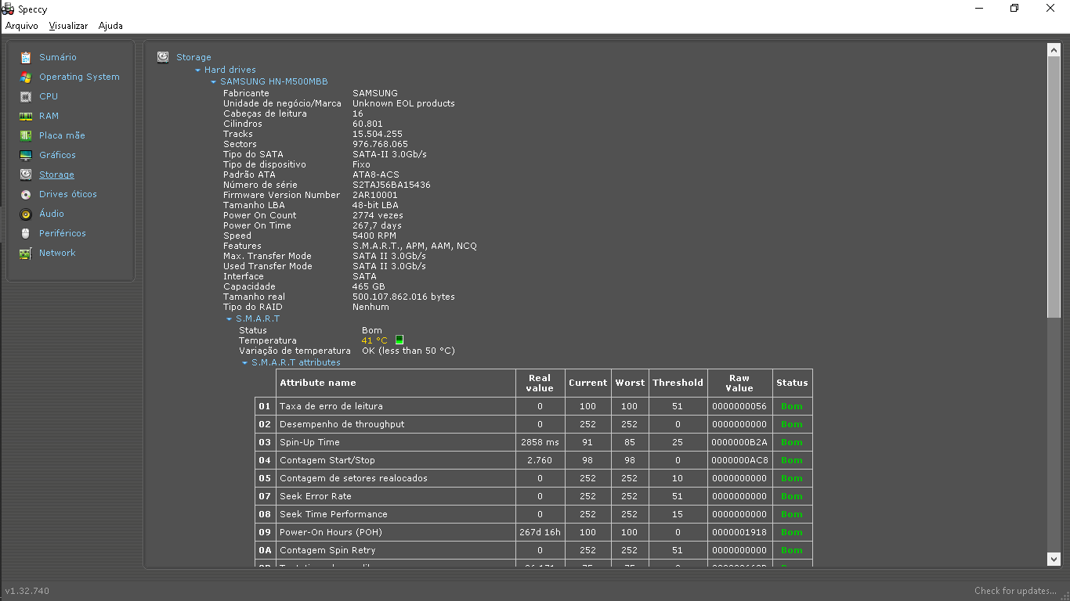Collapse the S.M.A.R.T section
This screenshot has width=1070, height=601.
(x=230, y=319)
